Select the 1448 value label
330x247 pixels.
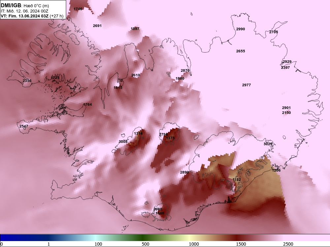point(160,213)
